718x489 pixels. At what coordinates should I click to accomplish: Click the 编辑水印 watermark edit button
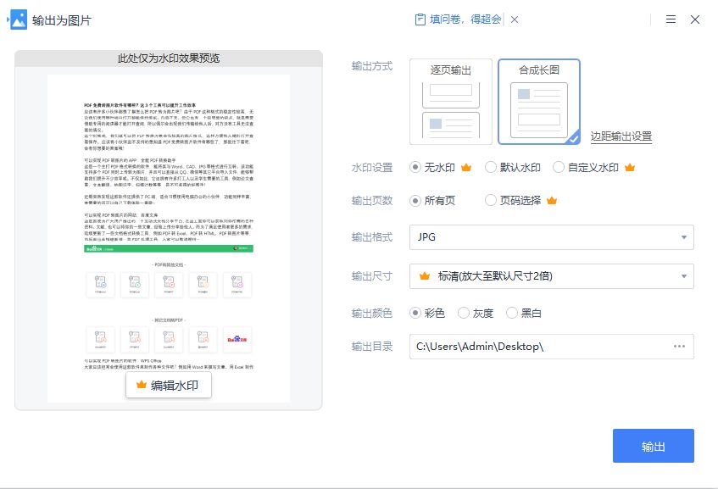click(x=170, y=384)
